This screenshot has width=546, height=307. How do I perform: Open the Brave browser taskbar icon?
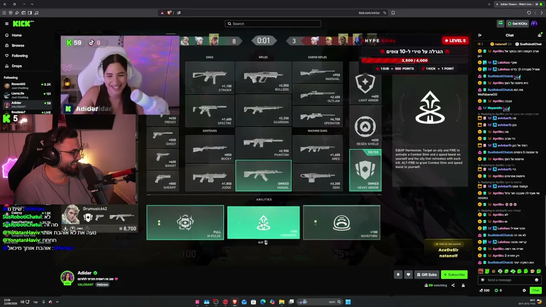tap(235, 302)
